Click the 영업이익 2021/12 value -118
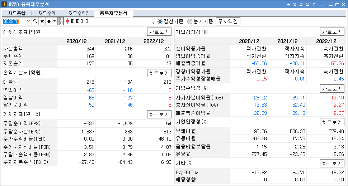 click(x=127, y=90)
